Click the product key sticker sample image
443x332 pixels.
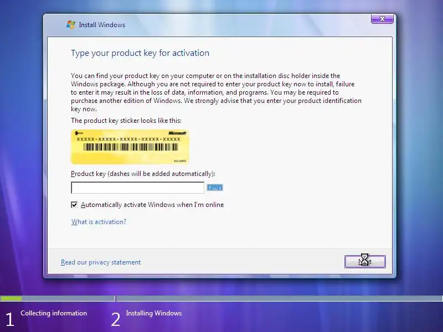pos(130,147)
